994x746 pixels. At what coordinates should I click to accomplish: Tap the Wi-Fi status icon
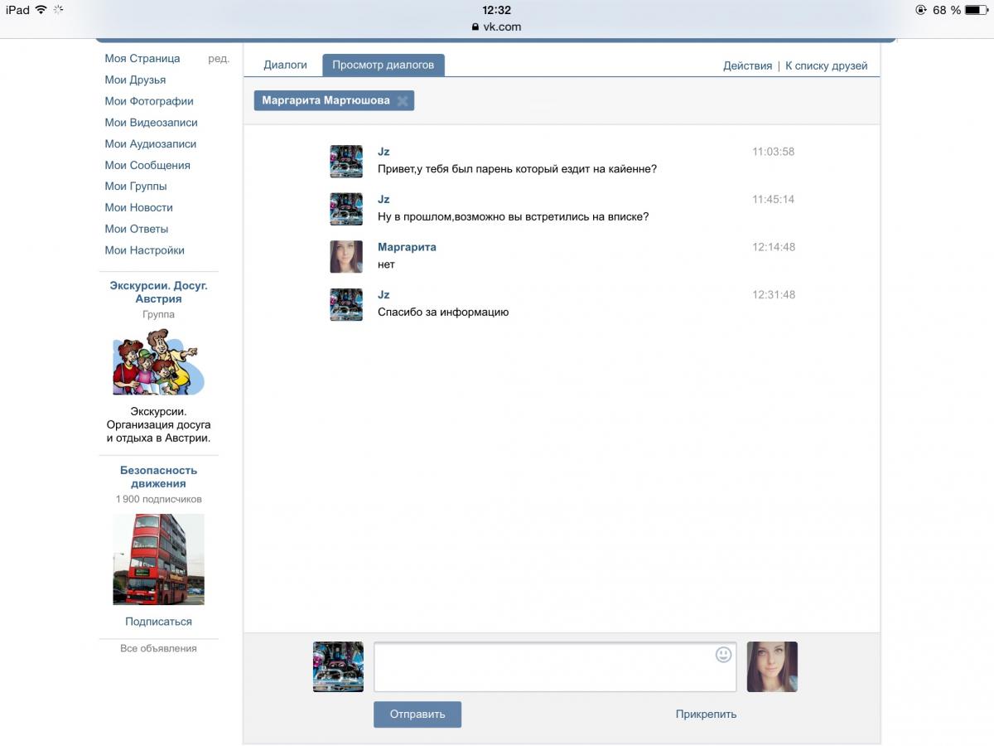coord(41,10)
